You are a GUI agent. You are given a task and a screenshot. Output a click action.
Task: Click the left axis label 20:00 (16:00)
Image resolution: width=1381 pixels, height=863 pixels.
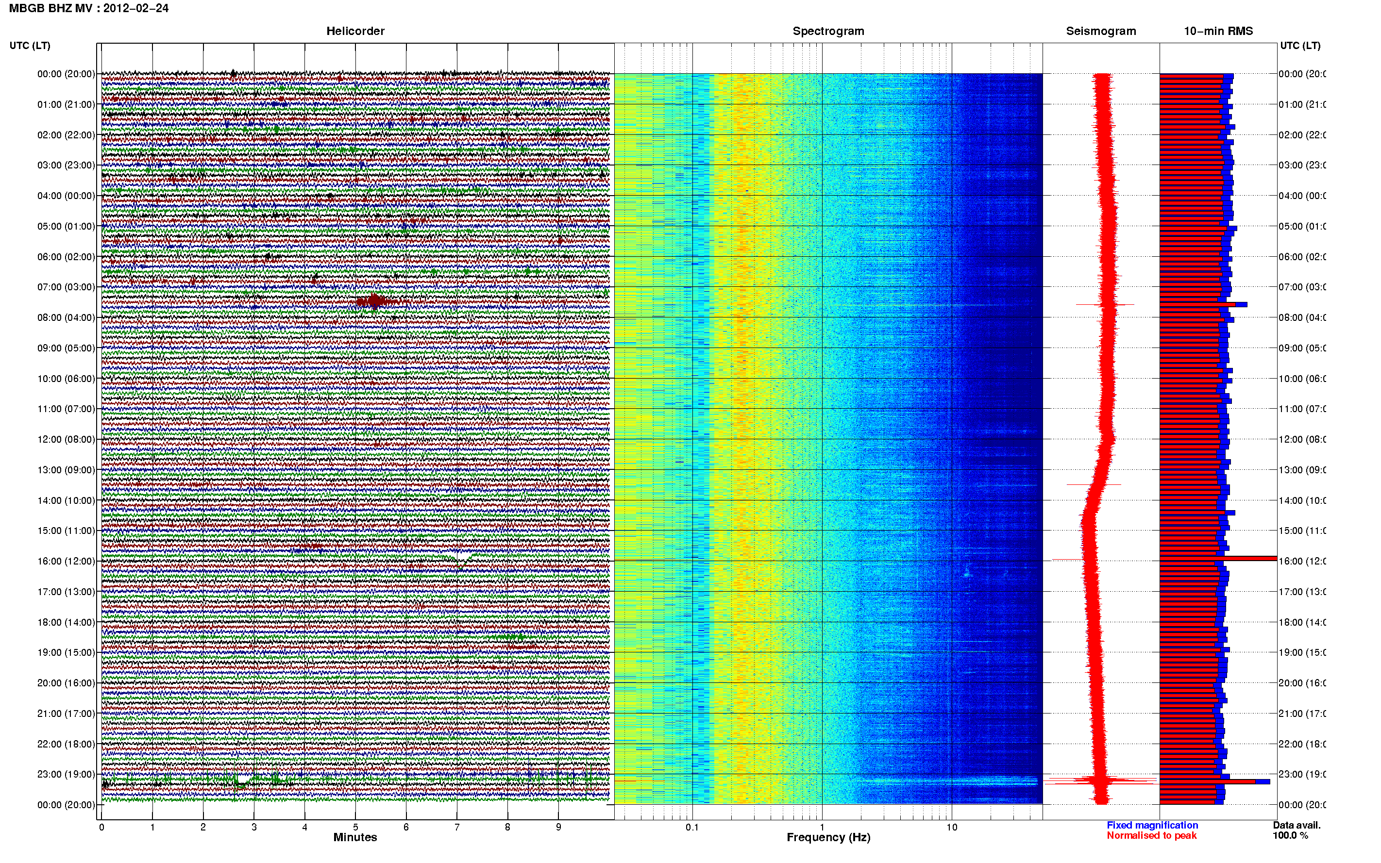point(66,682)
